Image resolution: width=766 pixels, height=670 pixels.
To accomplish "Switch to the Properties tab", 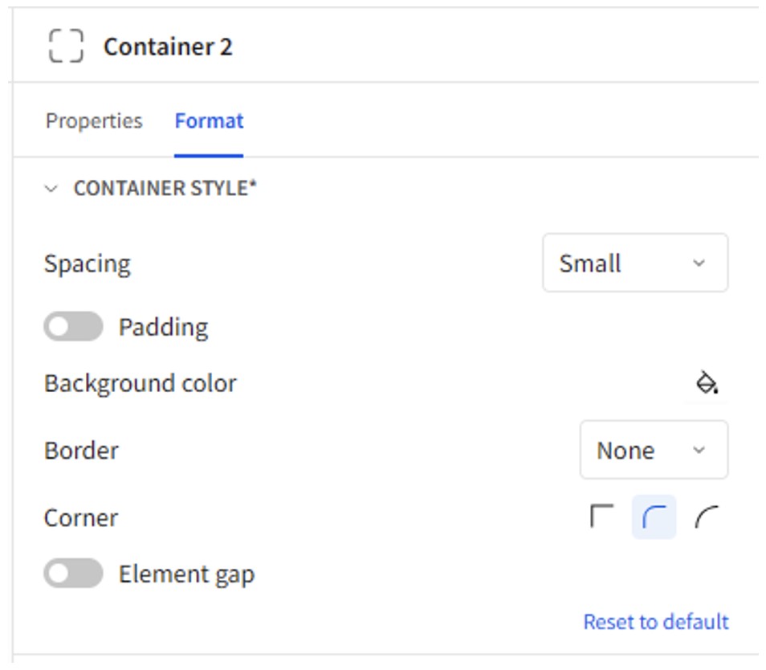I will tap(94, 121).
